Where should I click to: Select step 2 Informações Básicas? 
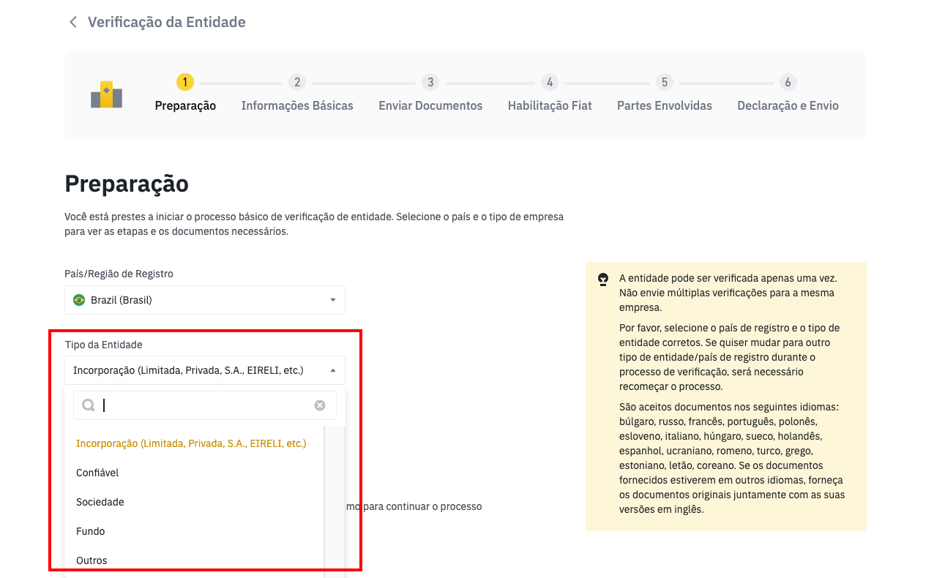pos(297,94)
